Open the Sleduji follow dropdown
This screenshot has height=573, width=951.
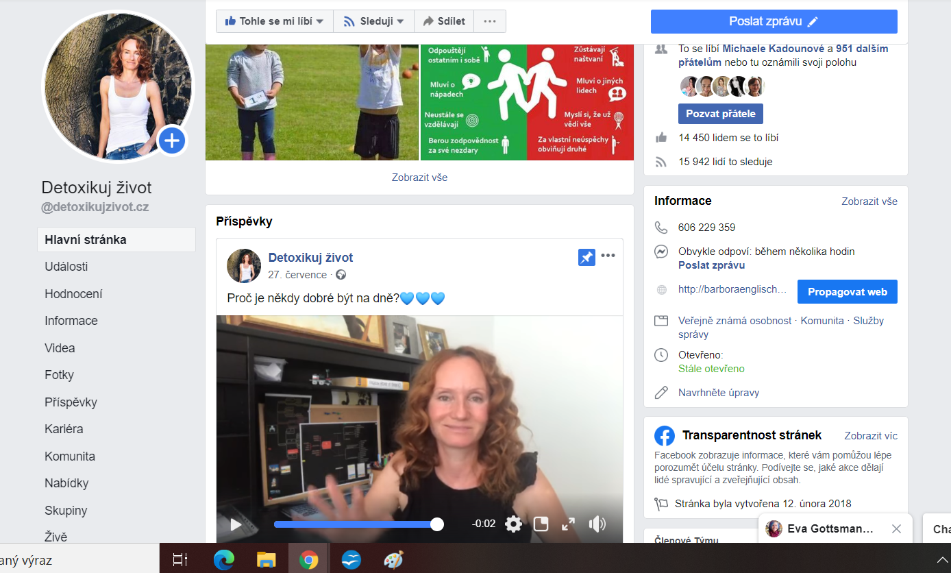point(374,21)
